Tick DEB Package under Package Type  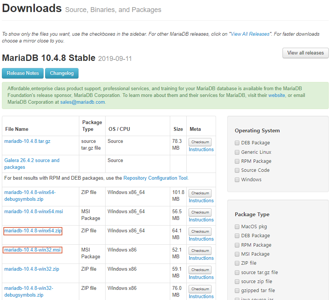tap(237, 236)
